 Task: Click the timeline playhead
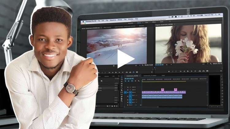(x=142, y=81)
